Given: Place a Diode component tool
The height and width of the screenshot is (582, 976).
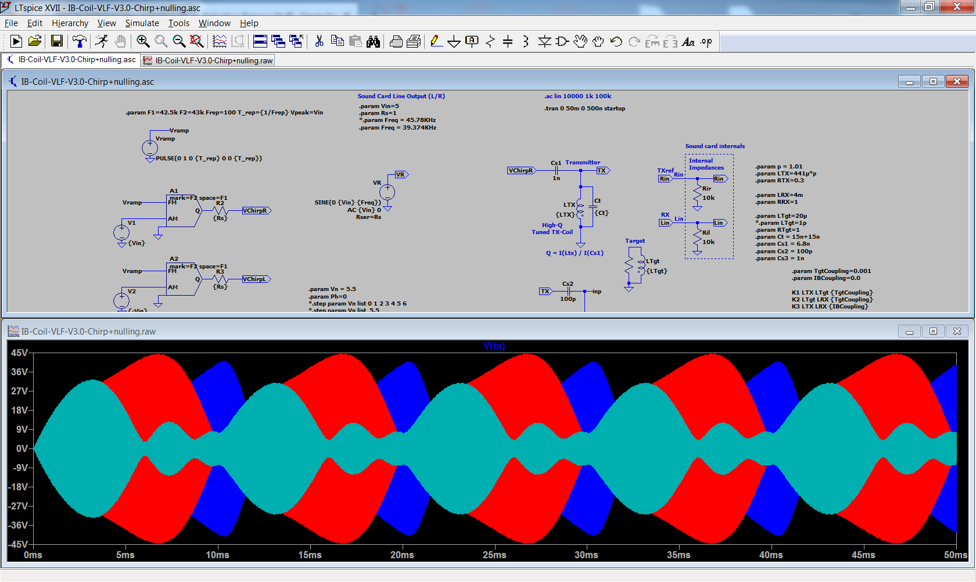Looking at the screenshot, I should point(544,41).
